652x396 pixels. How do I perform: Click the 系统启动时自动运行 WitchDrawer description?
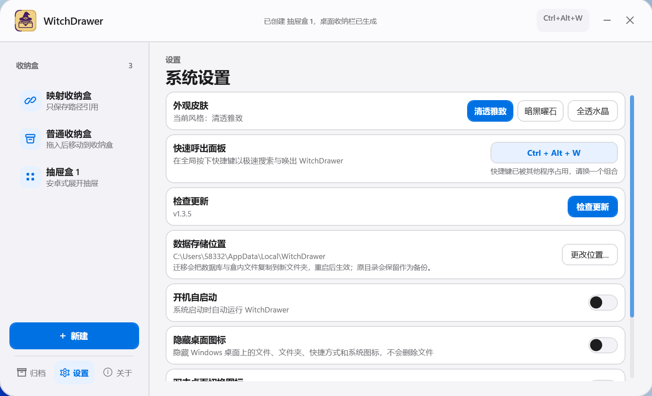pos(231,310)
